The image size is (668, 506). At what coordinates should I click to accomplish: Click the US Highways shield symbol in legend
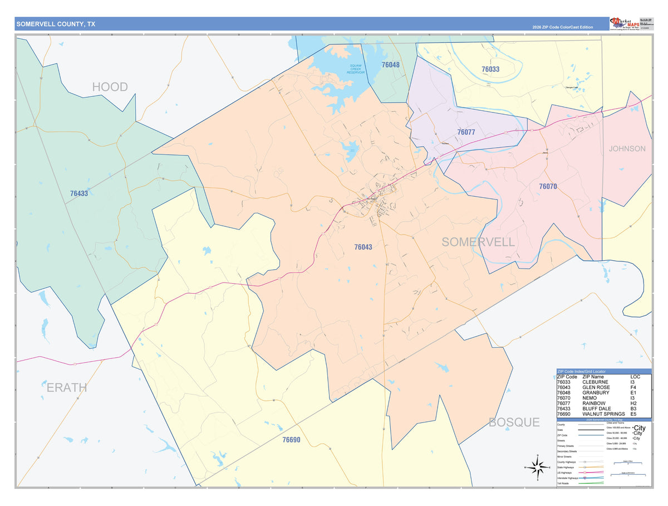pos(584,473)
